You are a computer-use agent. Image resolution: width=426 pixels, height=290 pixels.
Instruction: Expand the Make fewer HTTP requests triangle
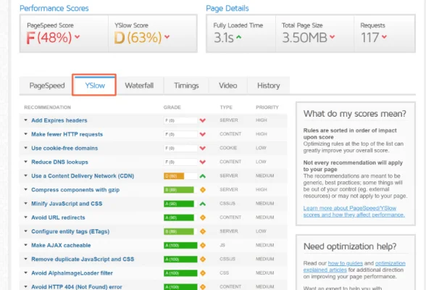point(25,133)
